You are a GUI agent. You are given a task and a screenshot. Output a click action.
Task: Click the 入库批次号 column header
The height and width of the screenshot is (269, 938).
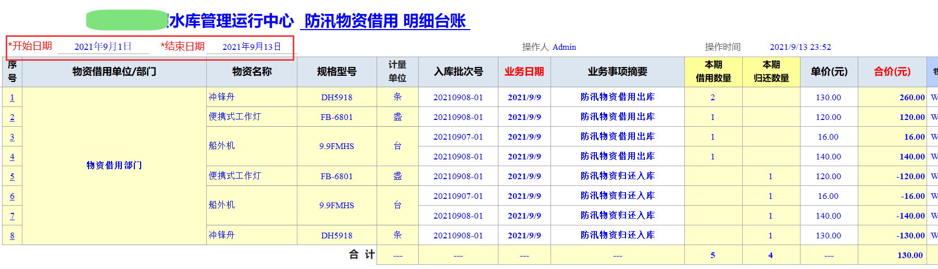point(458,72)
